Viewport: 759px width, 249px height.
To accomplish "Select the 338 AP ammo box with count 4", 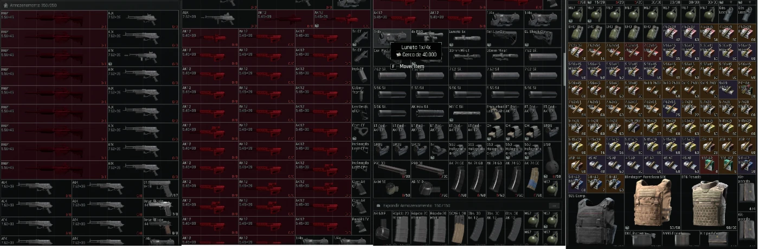I will click(709, 165).
